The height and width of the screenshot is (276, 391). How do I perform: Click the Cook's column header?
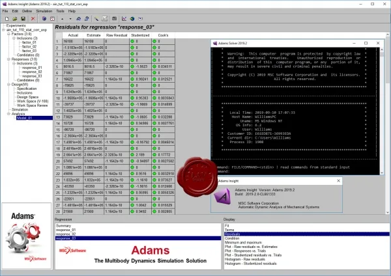(x=163, y=35)
